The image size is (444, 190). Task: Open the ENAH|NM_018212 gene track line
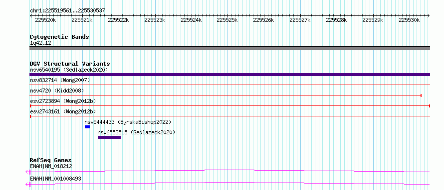pyautogui.click(x=227, y=172)
